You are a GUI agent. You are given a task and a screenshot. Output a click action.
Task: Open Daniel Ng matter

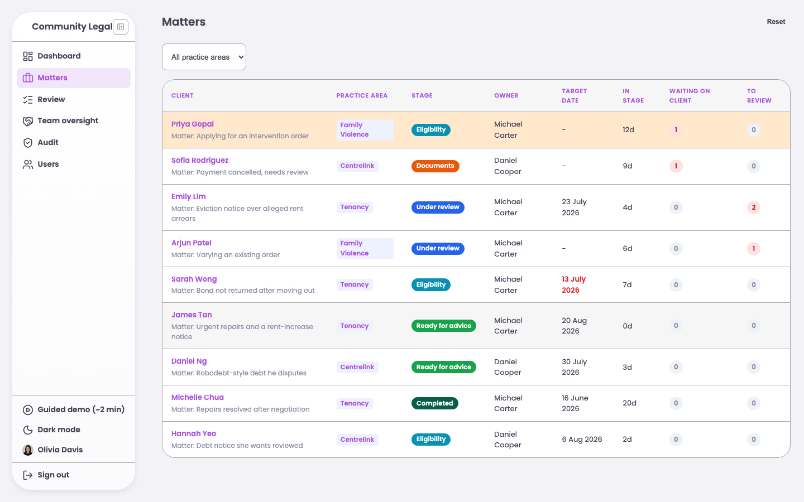click(x=189, y=361)
